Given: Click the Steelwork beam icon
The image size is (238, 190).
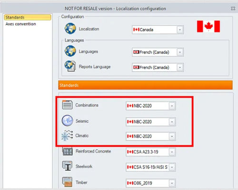Looking at the screenshot, I should click(x=67, y=166).
